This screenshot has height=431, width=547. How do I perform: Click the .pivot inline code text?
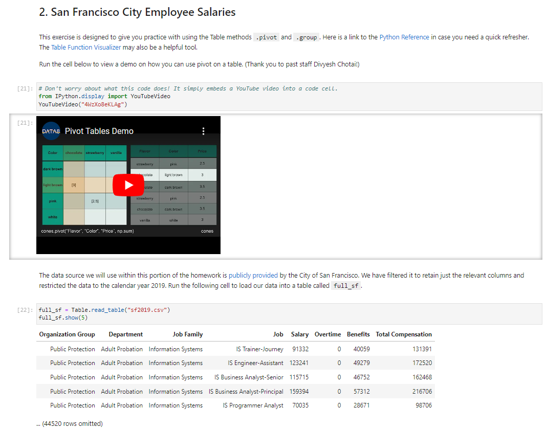coord(266,37)
